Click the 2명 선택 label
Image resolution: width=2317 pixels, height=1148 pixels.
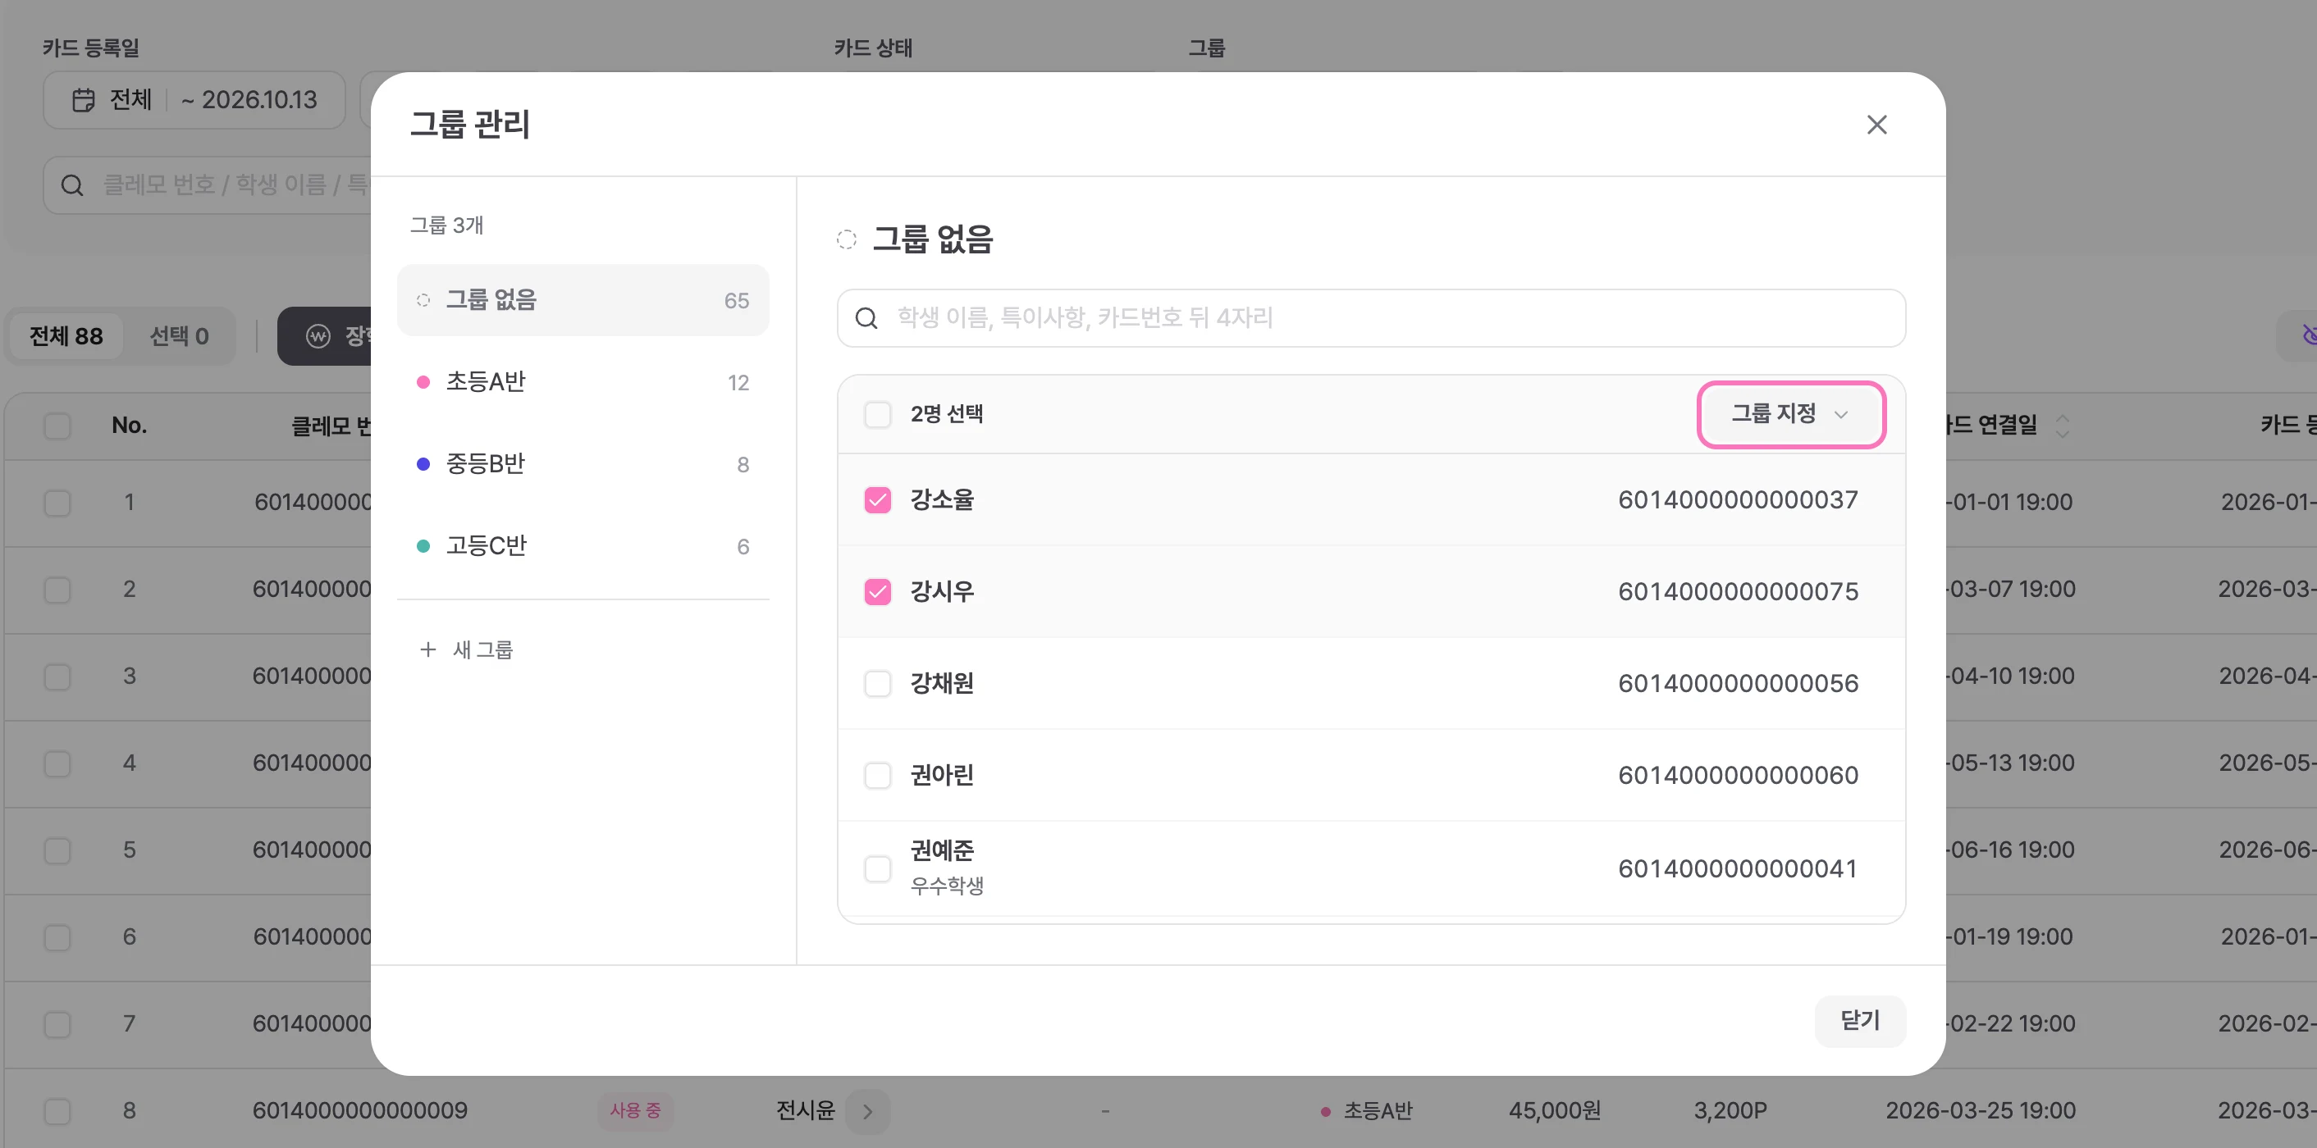(x=946, y=414)
